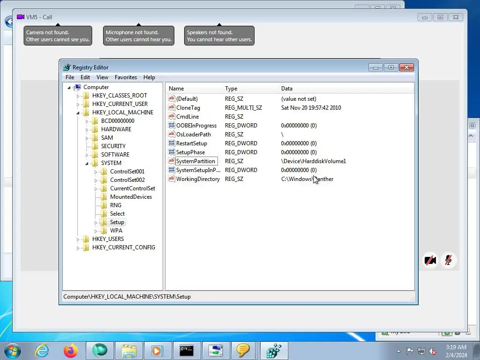The height and width of the screenshot is (360, 480).
Task: Open Firefox from the taskbar
Action: (71, 350)
